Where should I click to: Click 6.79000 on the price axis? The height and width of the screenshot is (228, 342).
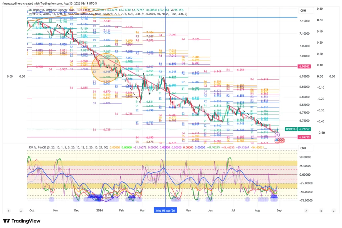pos(305,113)
